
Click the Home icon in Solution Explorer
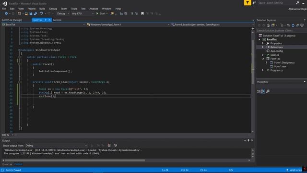point(268,25)
